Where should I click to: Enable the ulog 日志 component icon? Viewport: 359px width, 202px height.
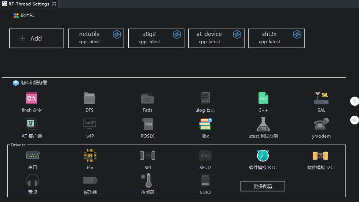(x=205, y=98)
